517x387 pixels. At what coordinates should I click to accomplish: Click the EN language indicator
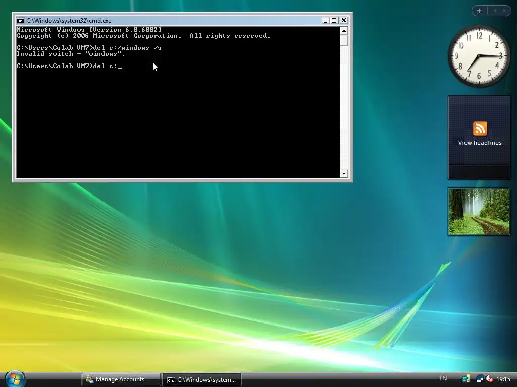pos(443,378)
